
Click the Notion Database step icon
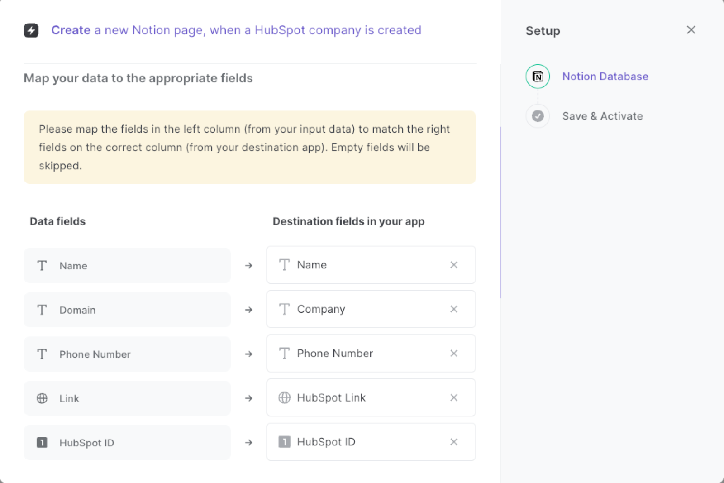pos(538,76)
